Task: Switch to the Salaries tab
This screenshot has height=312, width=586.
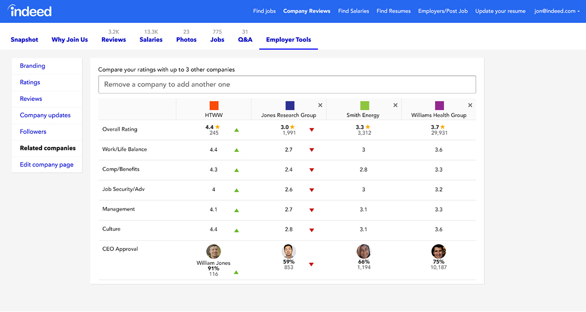Action: 151,40
